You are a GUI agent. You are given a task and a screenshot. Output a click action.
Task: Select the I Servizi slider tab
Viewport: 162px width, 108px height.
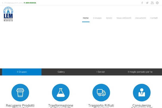(100, 72)
